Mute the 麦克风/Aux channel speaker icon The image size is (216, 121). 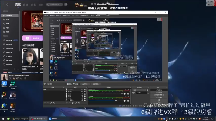click(x=125, y=94)
